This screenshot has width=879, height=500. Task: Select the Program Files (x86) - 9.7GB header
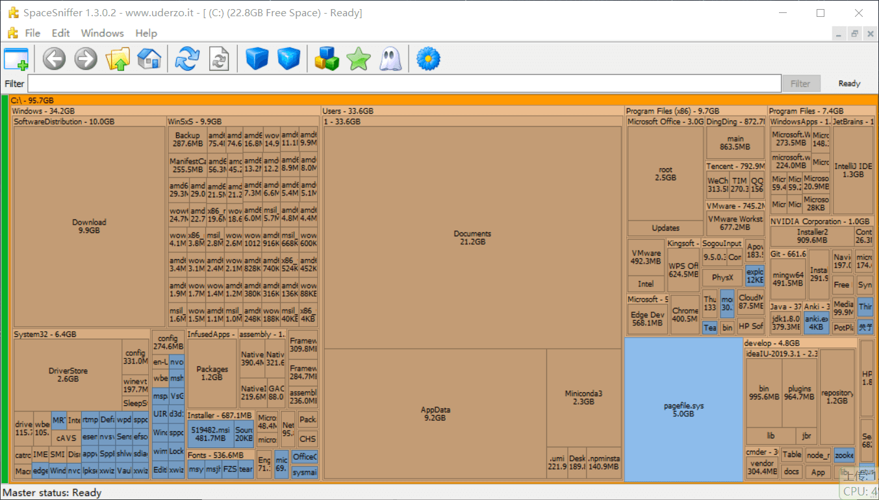coord(696,111)
